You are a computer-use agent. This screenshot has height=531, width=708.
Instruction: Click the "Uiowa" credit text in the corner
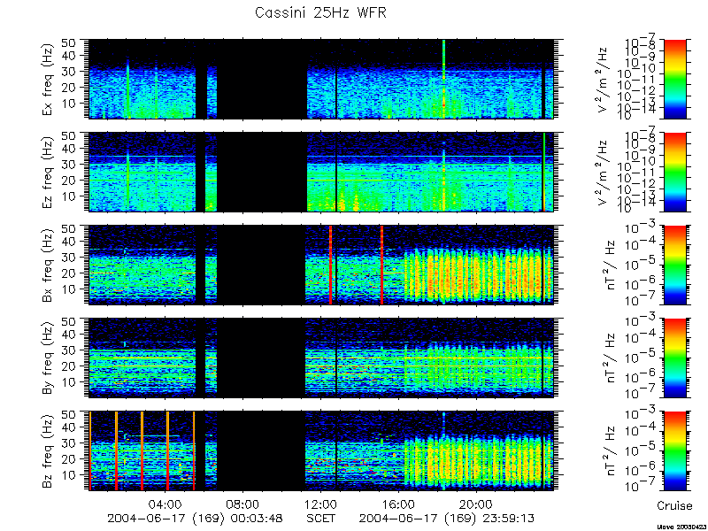(681, 527)
